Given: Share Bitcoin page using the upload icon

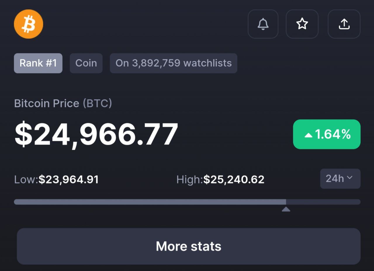Looking at the screenshot, I should (344, 24).
